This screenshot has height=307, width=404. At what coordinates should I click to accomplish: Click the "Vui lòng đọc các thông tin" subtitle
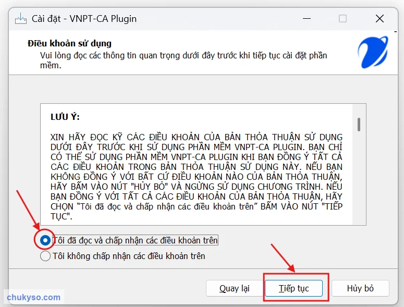(183, 60)
